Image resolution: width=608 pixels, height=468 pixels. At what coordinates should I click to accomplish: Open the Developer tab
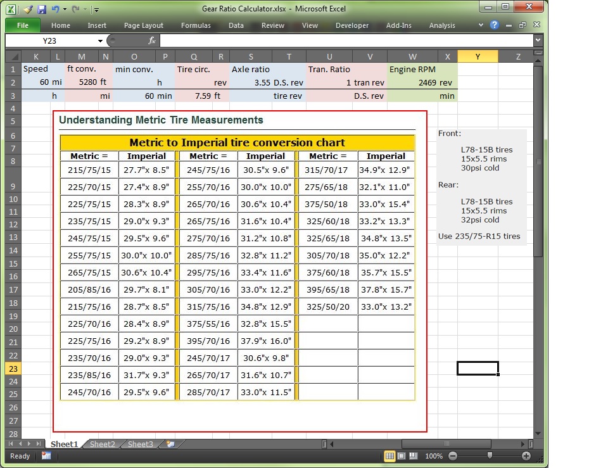tap(352, 25)
